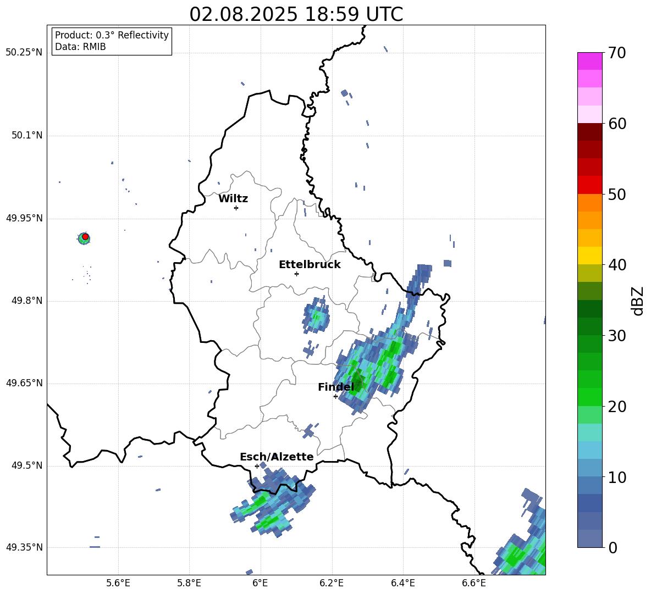Screen dimensions: 651x594
Task: Click the 5.6°E longitude label
Action: pos(118,584)
